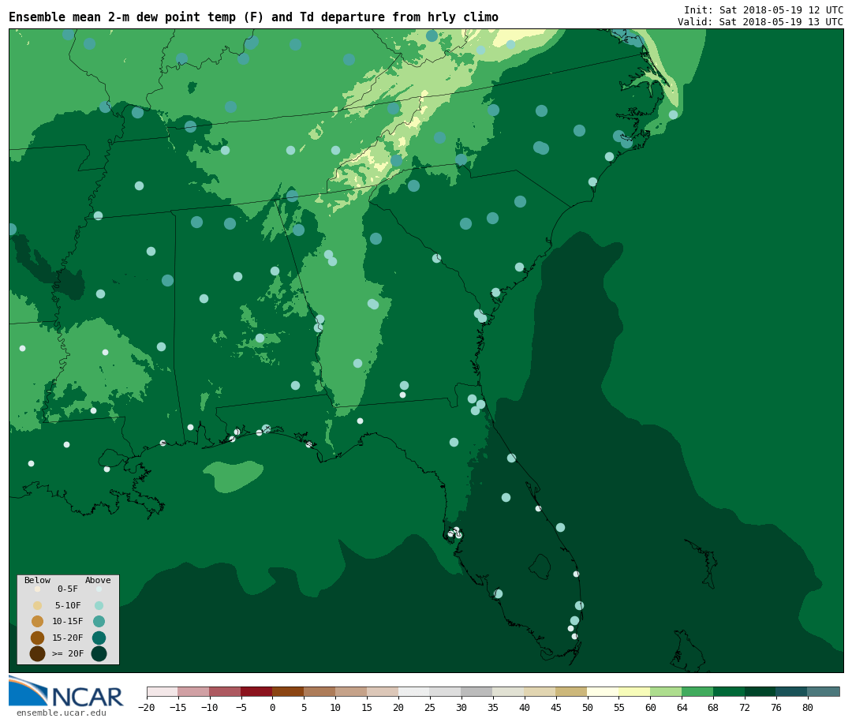Click the '0-5F' legend label
Image resolution: width=852 pixels, height=722 pixels.
pyautogui.click(x=68, y=589)
